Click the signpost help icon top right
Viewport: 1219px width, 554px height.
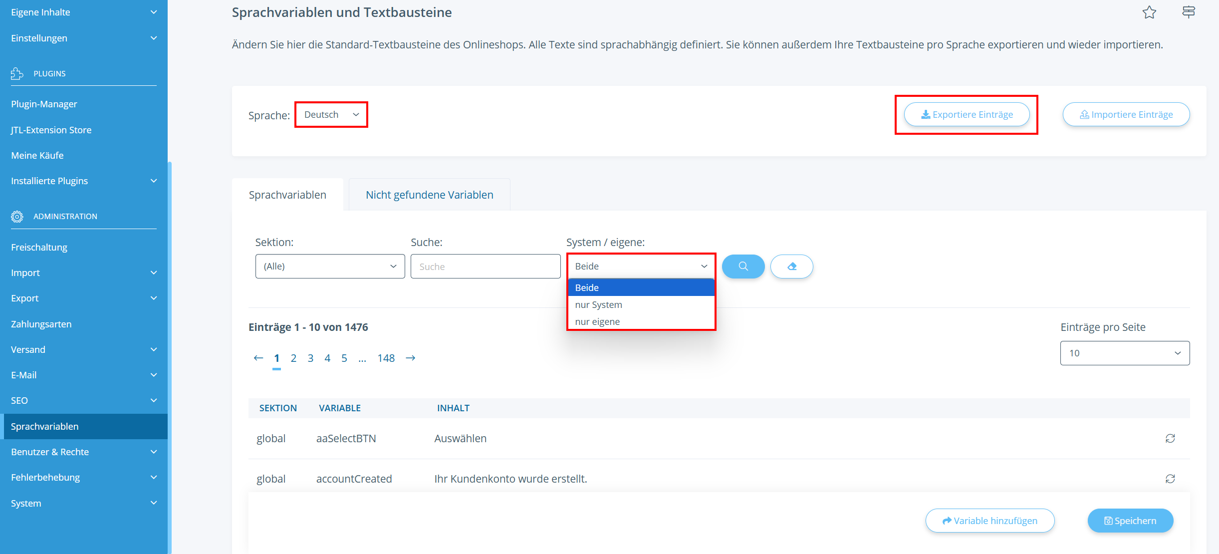(1189, 12)
